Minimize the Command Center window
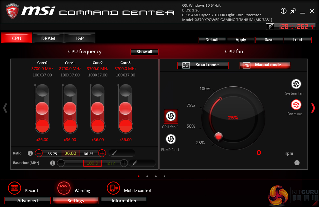The image size is (319, 207). [302, 13]
